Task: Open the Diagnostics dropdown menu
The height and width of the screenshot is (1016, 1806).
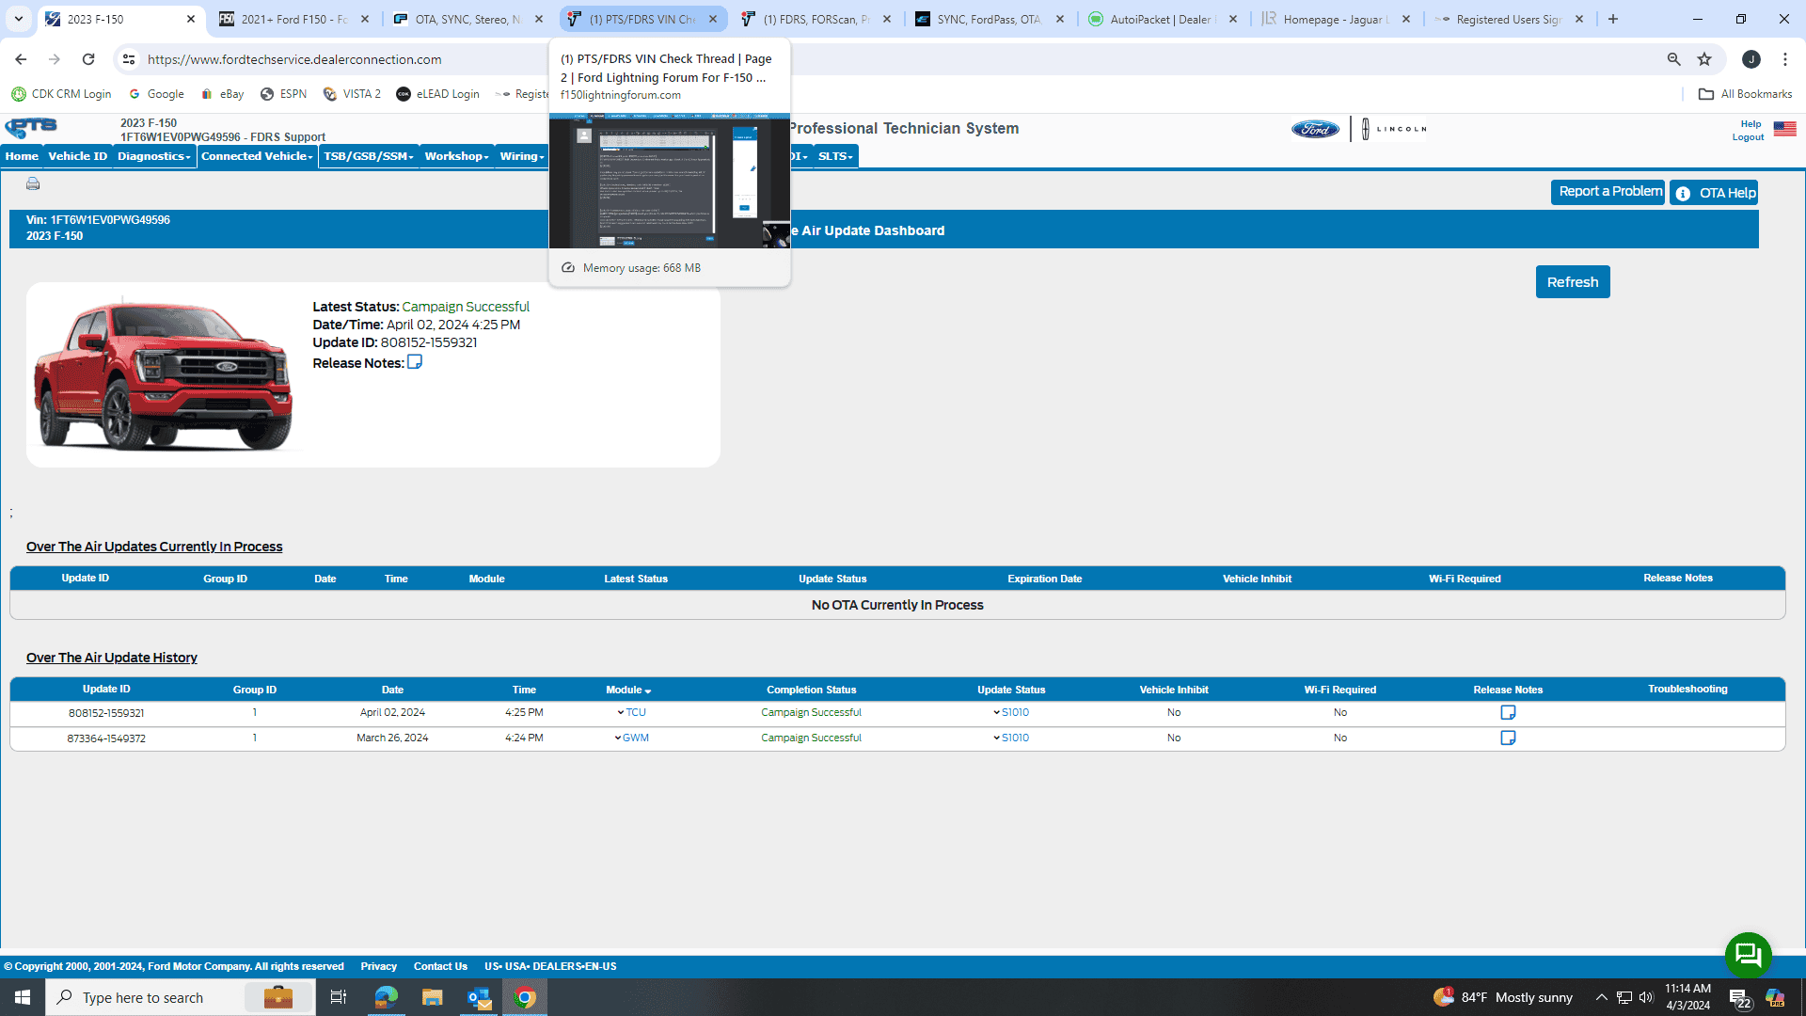Action: point(153,156)
